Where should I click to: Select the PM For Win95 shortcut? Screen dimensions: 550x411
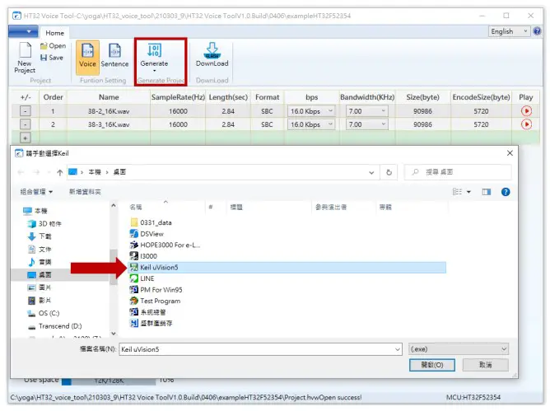click(156, 290)
